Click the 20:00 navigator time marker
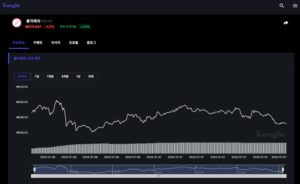The width and height of the screenshot is (300, 184). pos(200,172)
